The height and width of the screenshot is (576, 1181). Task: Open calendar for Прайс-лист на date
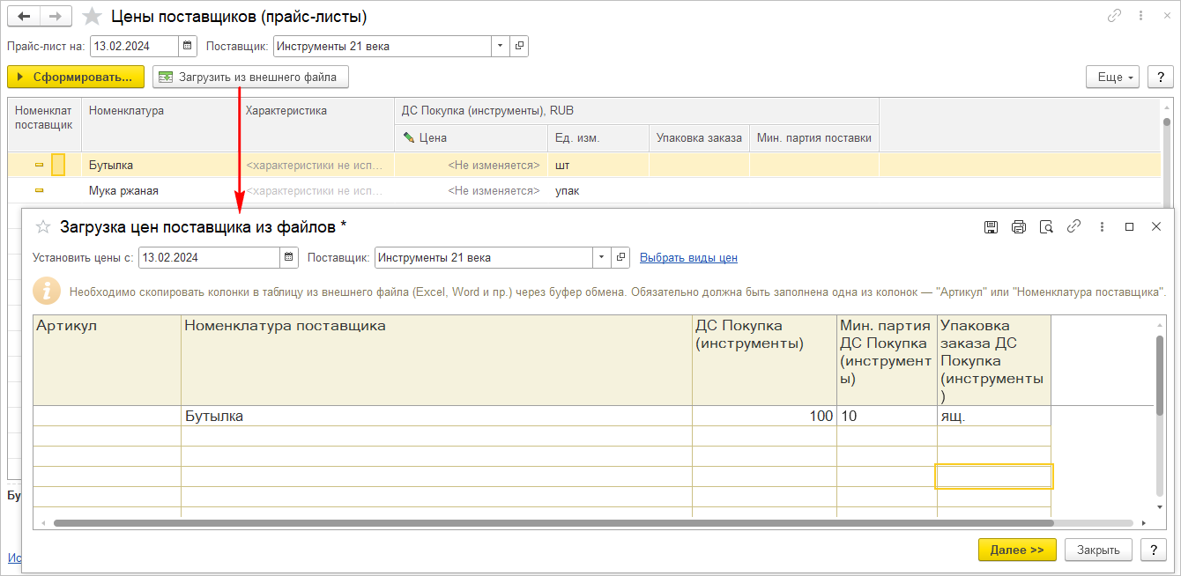[188, 46]
